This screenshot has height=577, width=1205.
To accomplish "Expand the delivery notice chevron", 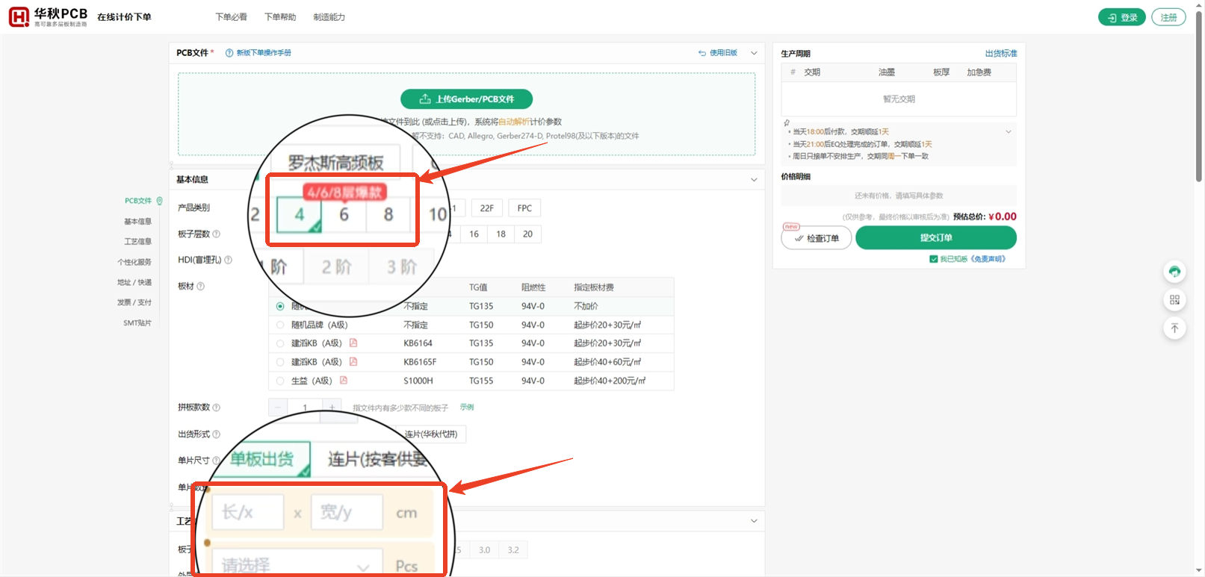I will (1009, 132).
